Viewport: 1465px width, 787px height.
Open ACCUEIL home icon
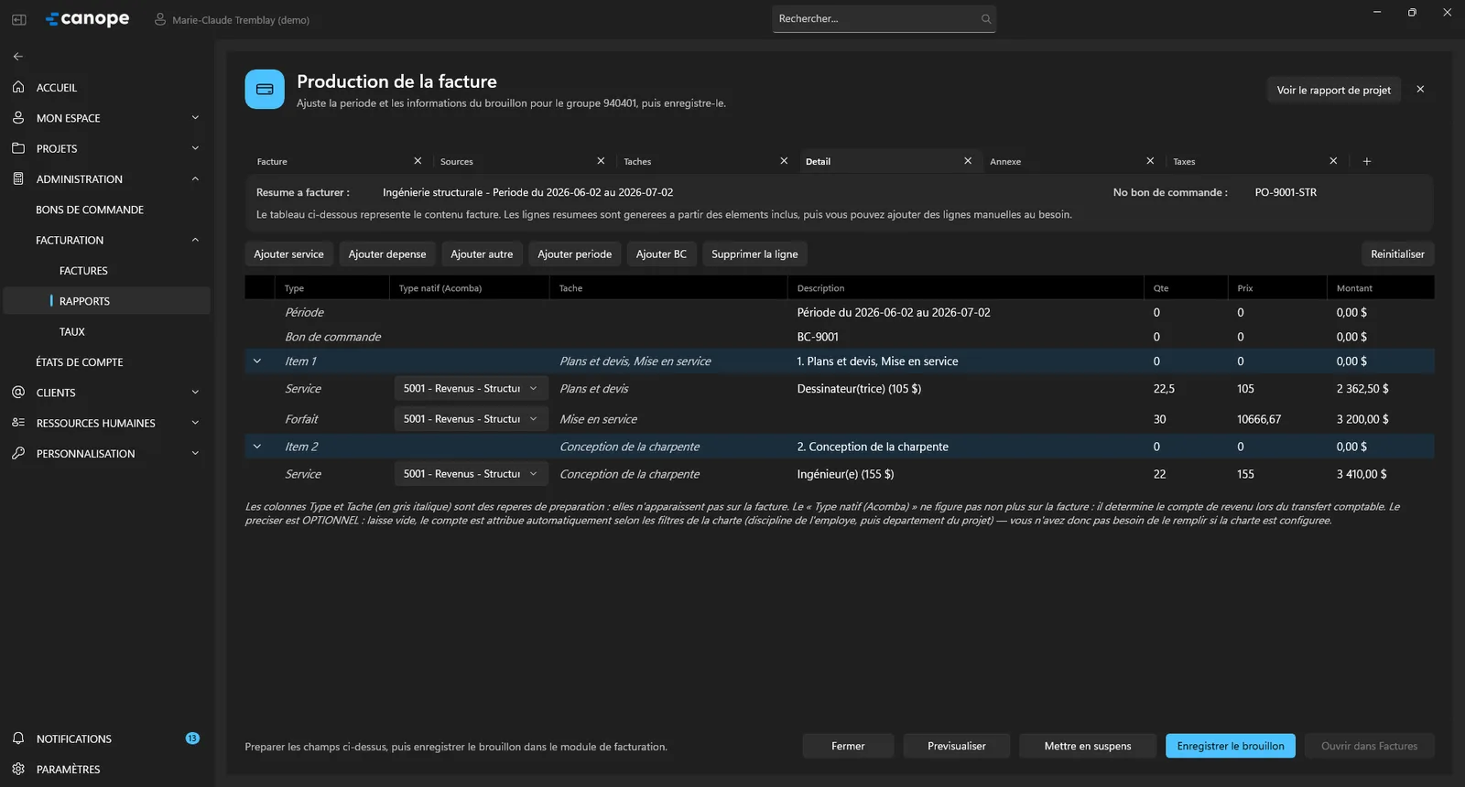[18, 87]
